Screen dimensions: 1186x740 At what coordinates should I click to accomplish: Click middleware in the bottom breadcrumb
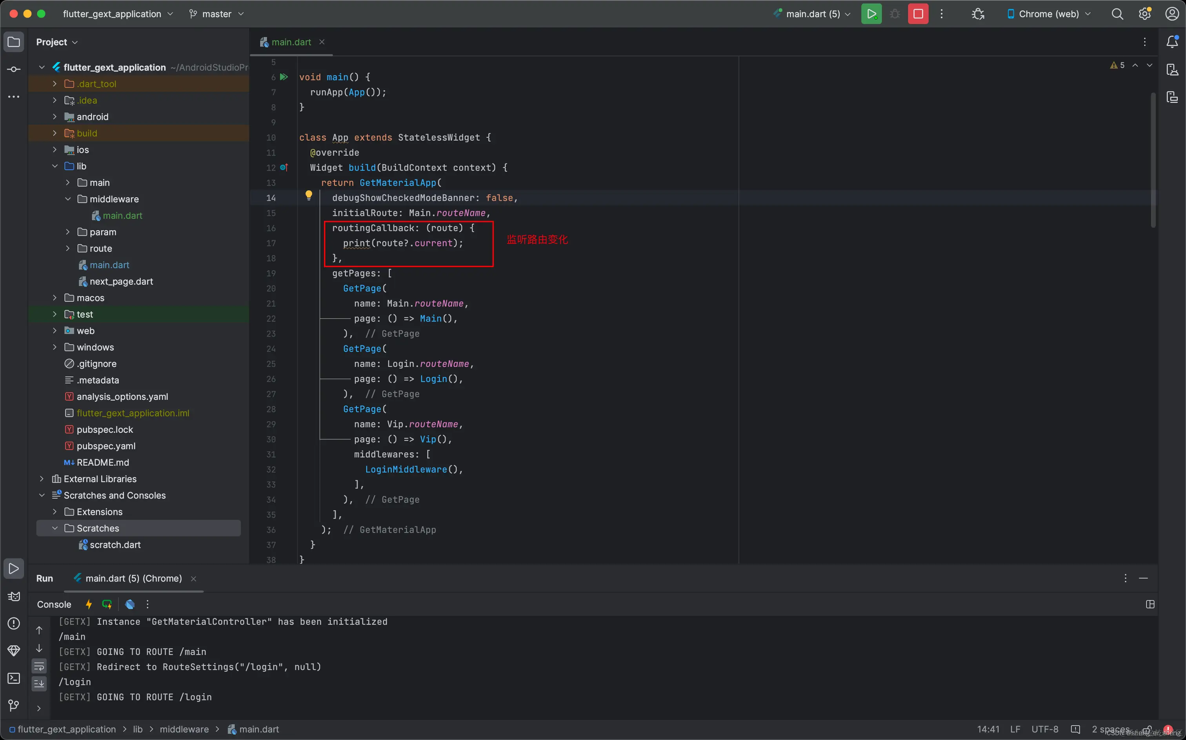(184, 729)
